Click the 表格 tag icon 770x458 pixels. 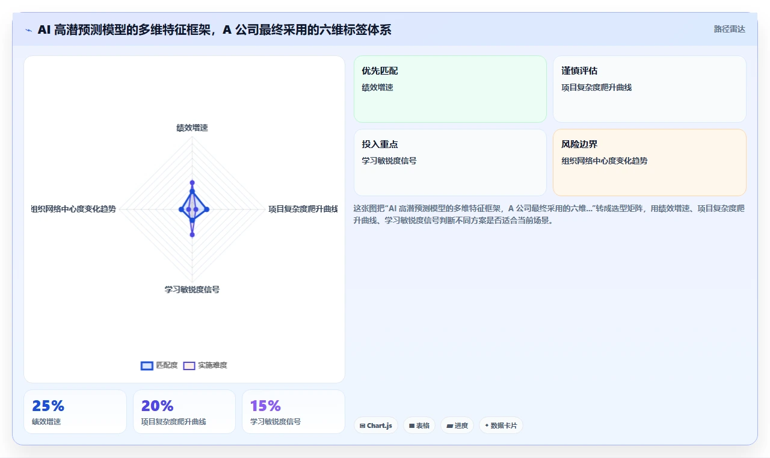[411, 426]
